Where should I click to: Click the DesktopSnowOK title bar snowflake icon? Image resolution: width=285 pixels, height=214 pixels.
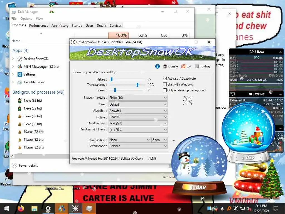coord(73,42)
